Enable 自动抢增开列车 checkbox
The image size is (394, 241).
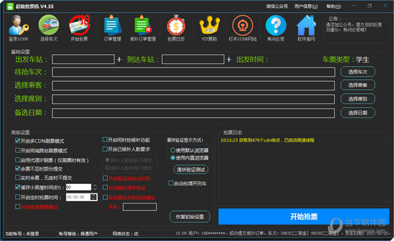(x=171, y=183)
